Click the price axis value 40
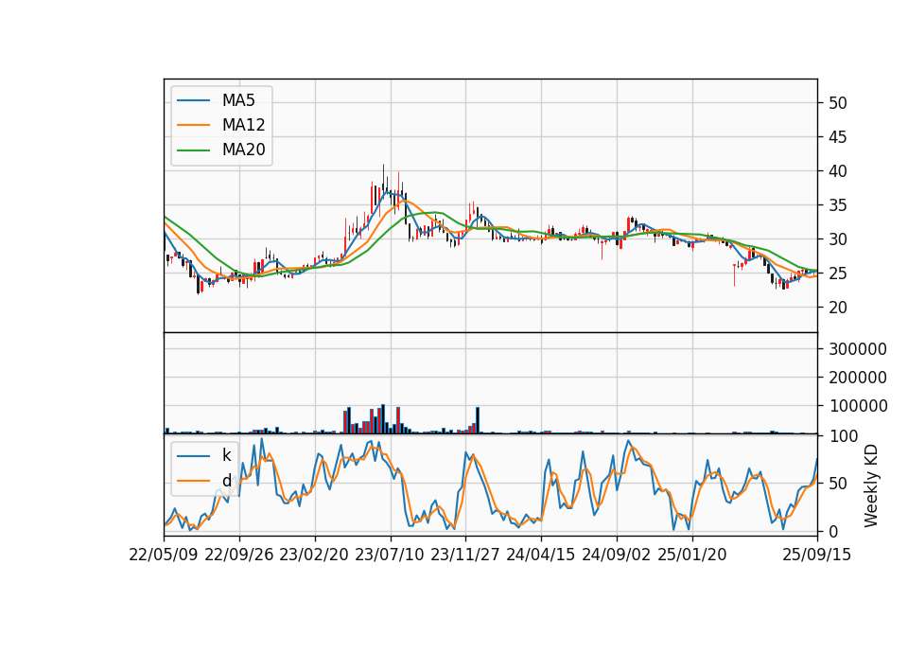The width and height of the screenshot is (908, 653). tap(837, 171)
